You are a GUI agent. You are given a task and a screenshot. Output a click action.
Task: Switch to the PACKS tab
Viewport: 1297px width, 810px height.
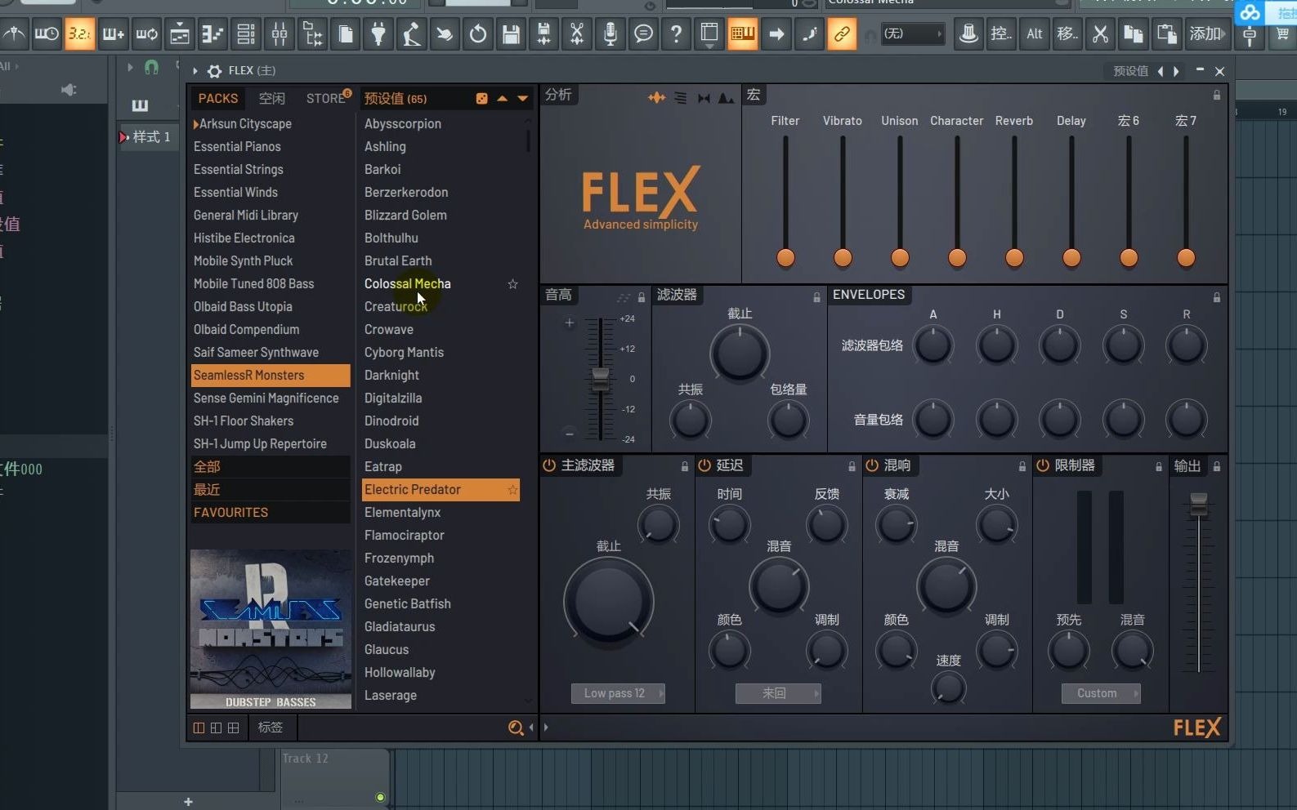218,99
